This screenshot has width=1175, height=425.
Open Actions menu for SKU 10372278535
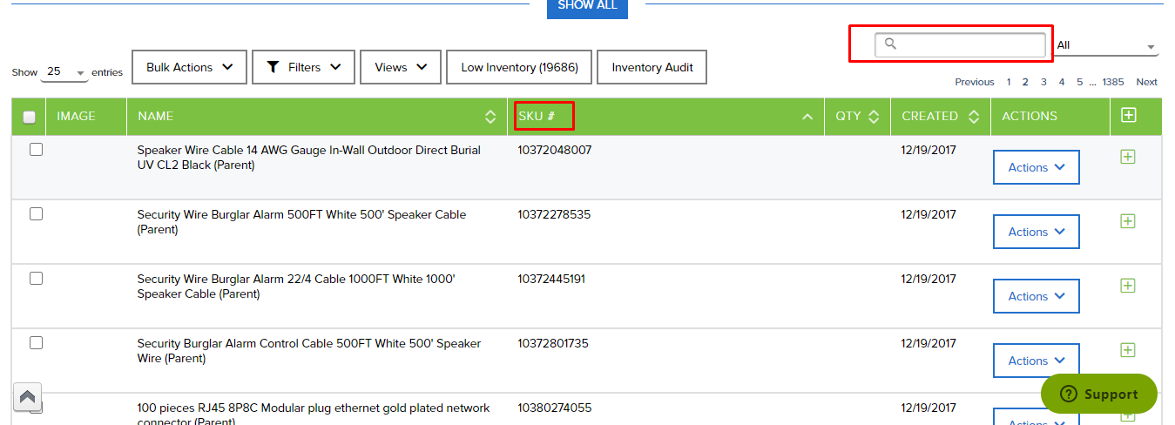[1037, 232]
